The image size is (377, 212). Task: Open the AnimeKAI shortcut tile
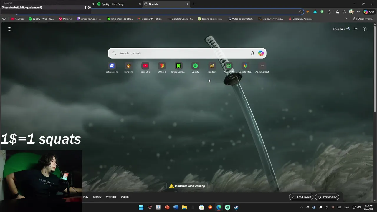(229, 68)
